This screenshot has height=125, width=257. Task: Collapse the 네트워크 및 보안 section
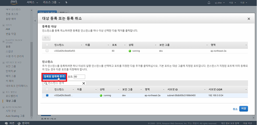pos(4,62)
